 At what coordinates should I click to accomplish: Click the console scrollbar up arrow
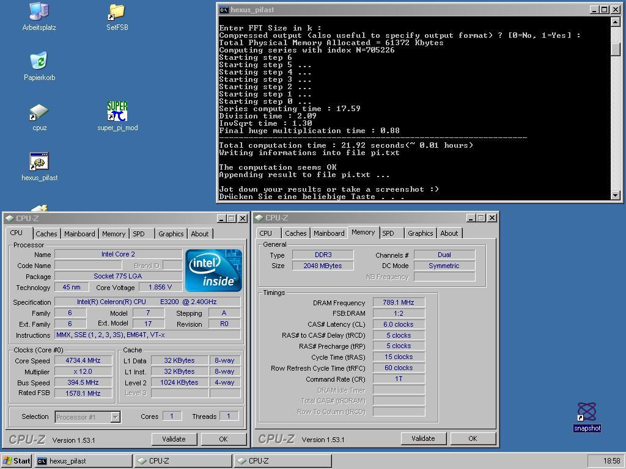point(616,22)
